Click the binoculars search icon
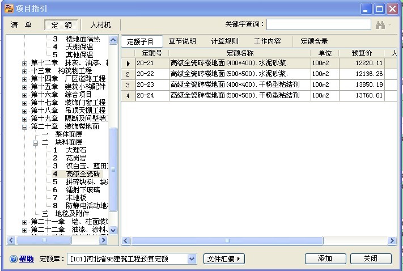The image size is (403, 271). [380, 25]
